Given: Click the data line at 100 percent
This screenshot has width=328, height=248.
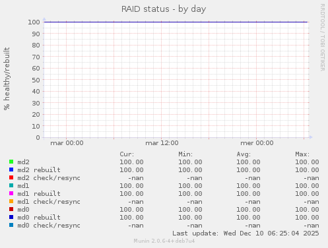Looking at the screenshot, I should pyautogui.click(x=176, y=22).
